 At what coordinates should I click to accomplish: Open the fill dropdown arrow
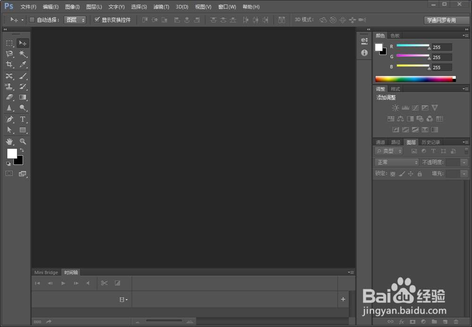pyautogui.click(x=464, y=174)
